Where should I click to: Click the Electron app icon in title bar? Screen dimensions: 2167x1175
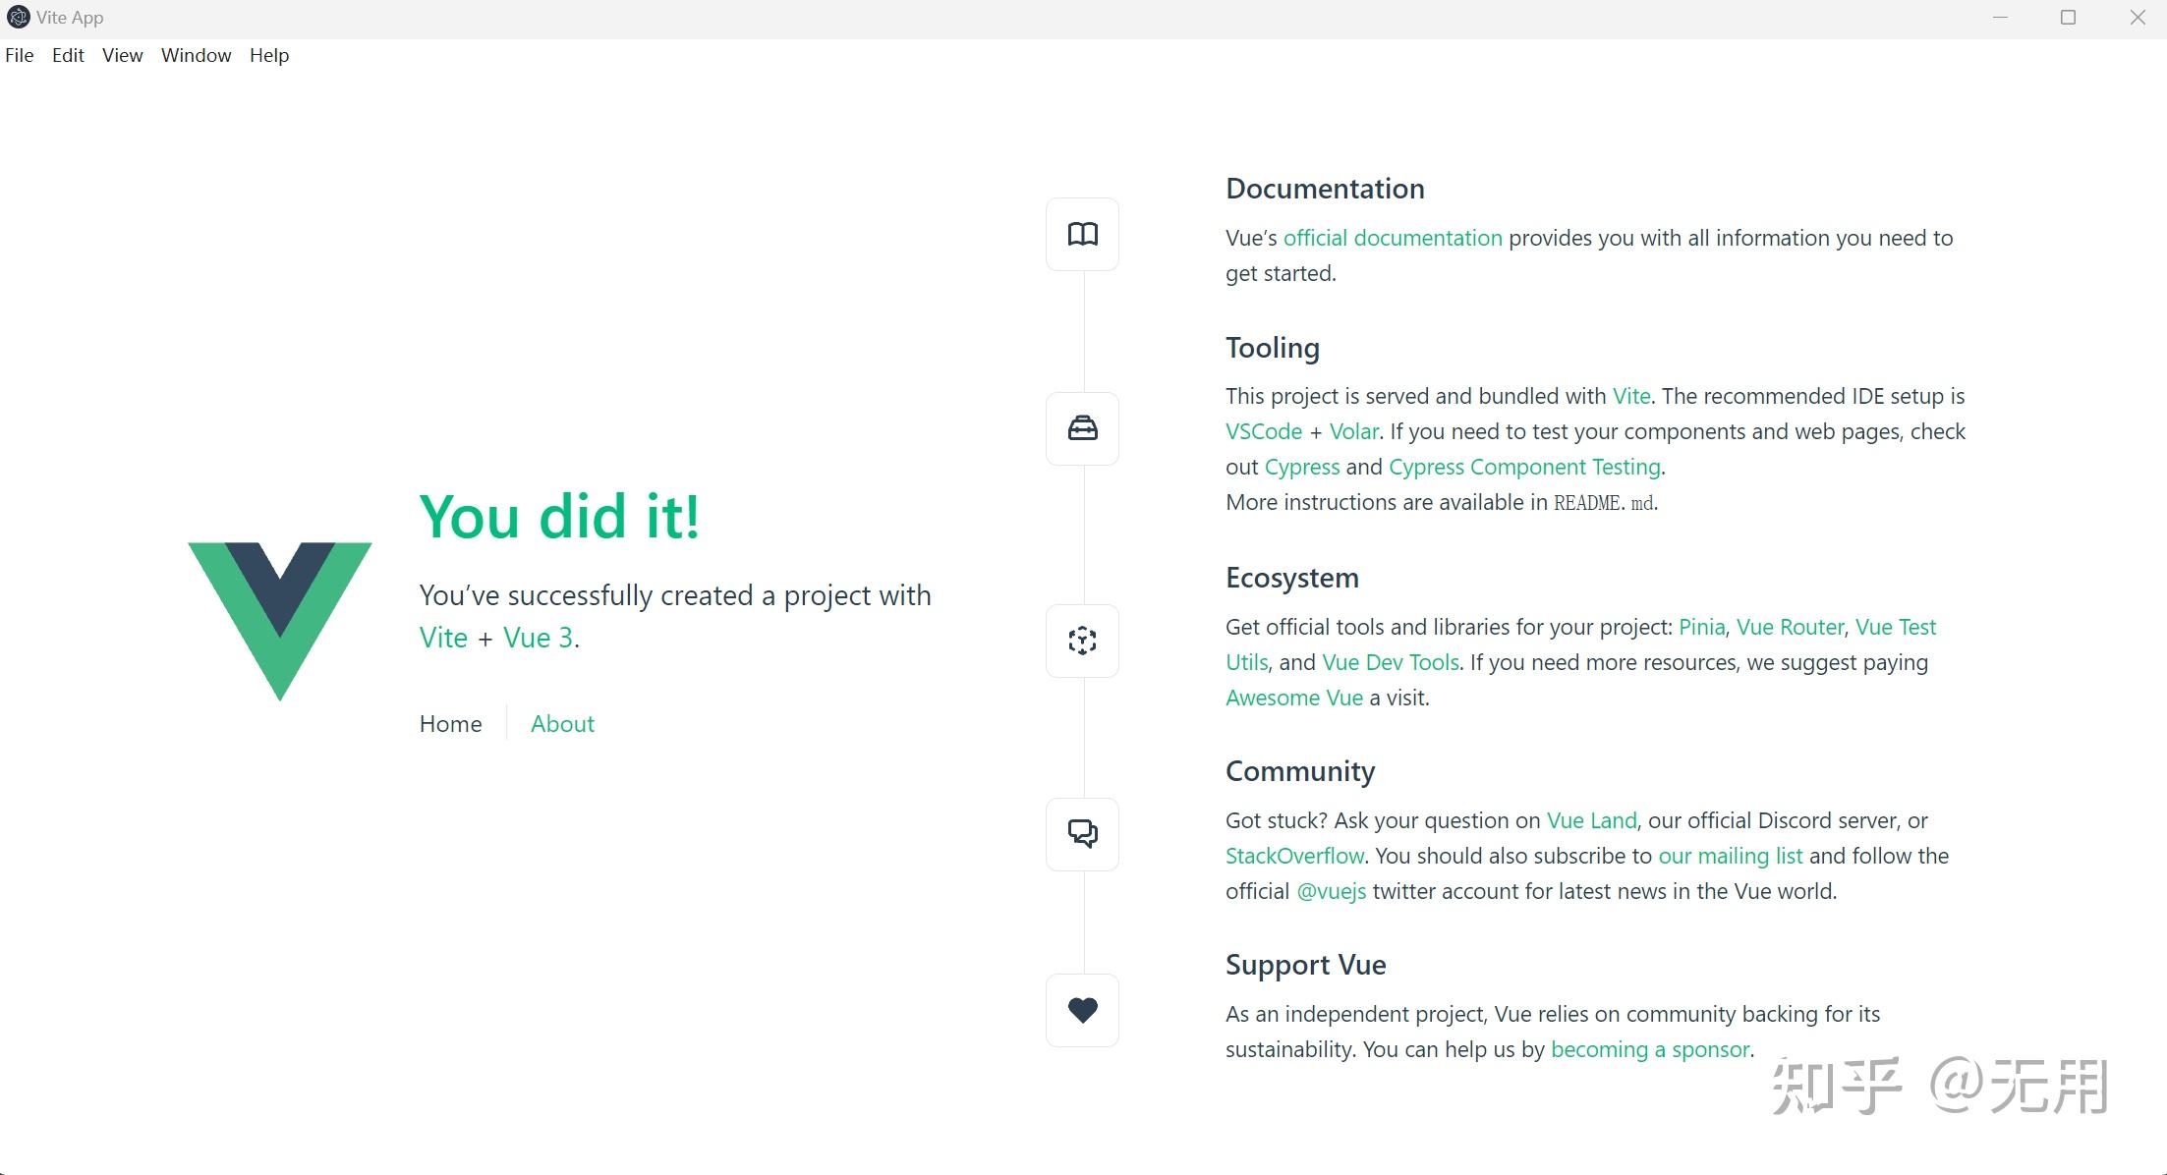coord(18,18)
